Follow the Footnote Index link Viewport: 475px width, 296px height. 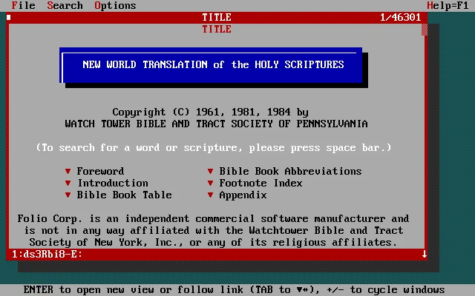pyautogui.click(x=261, y=183)
